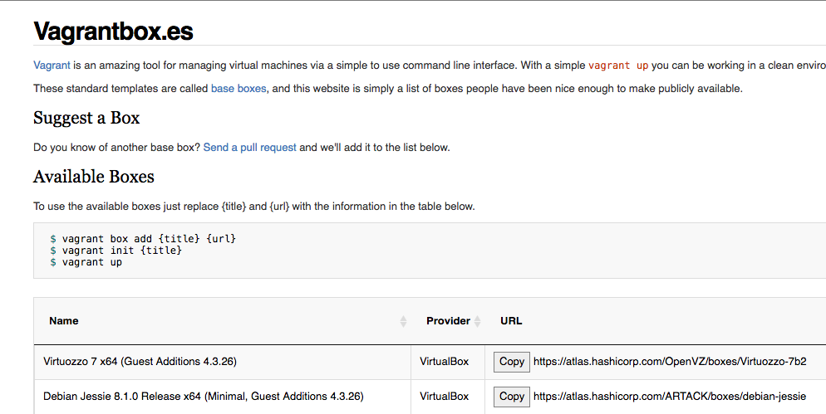
Task: Click the 'These standard templates are called' sentence
Action: (x=388, y=89)
